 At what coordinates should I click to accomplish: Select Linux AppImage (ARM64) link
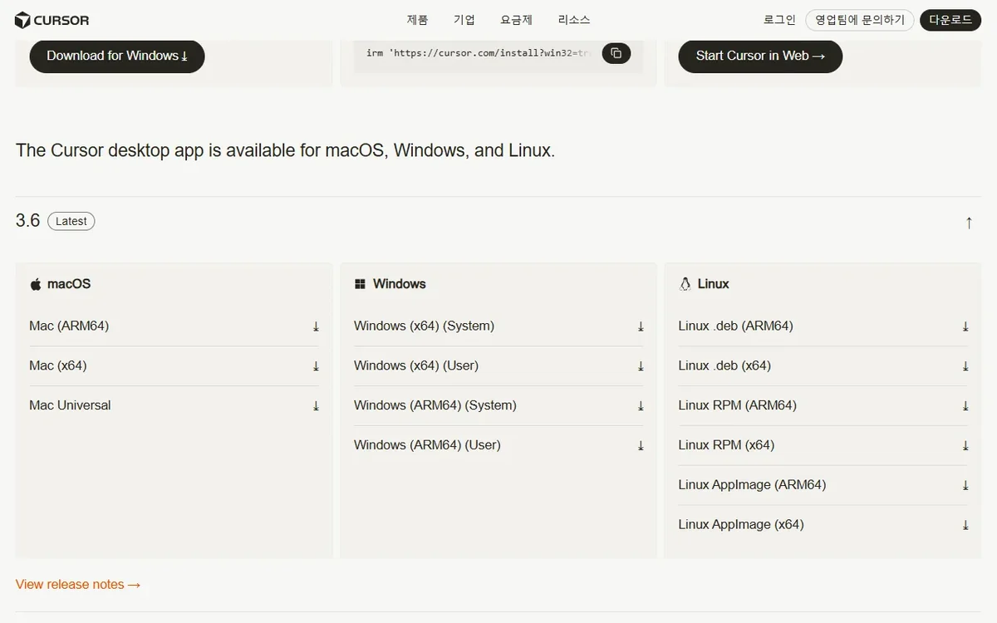(823, 485)
